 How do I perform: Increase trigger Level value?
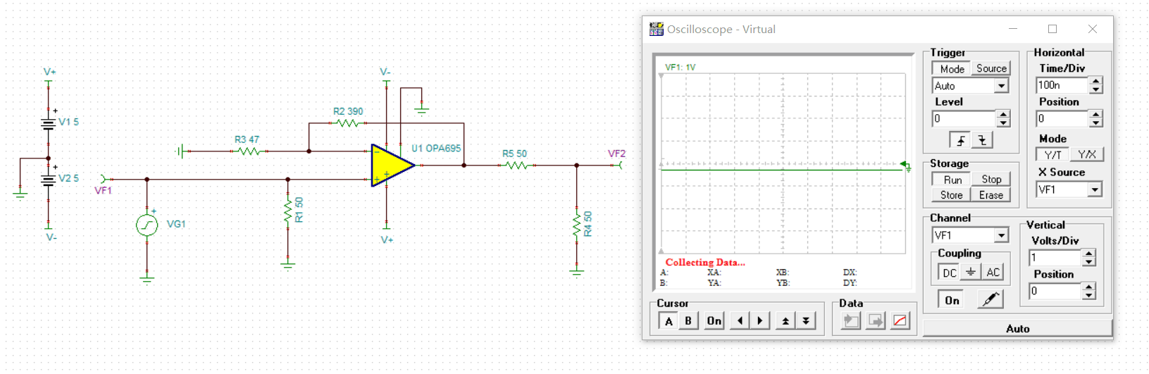[1003, 115]
